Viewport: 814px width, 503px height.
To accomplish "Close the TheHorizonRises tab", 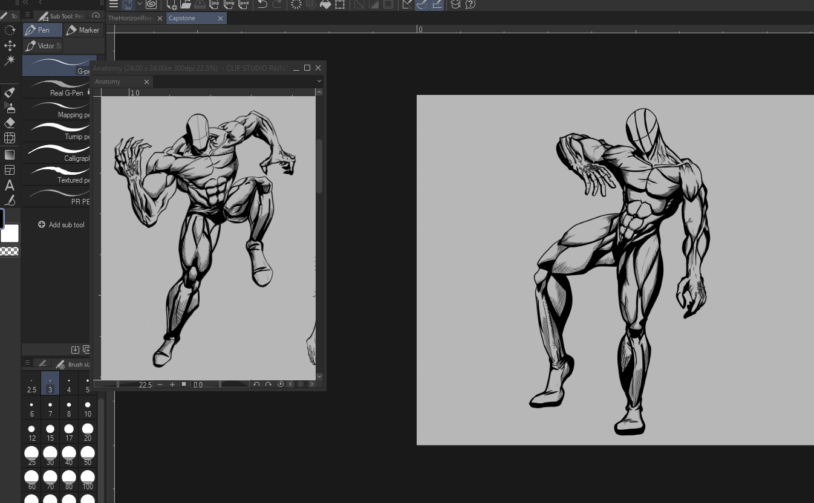I will tap(160, 19).
